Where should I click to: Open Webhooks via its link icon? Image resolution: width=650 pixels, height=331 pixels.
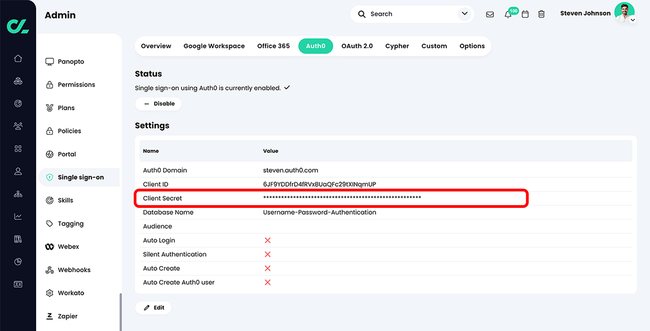coord(50,269)
